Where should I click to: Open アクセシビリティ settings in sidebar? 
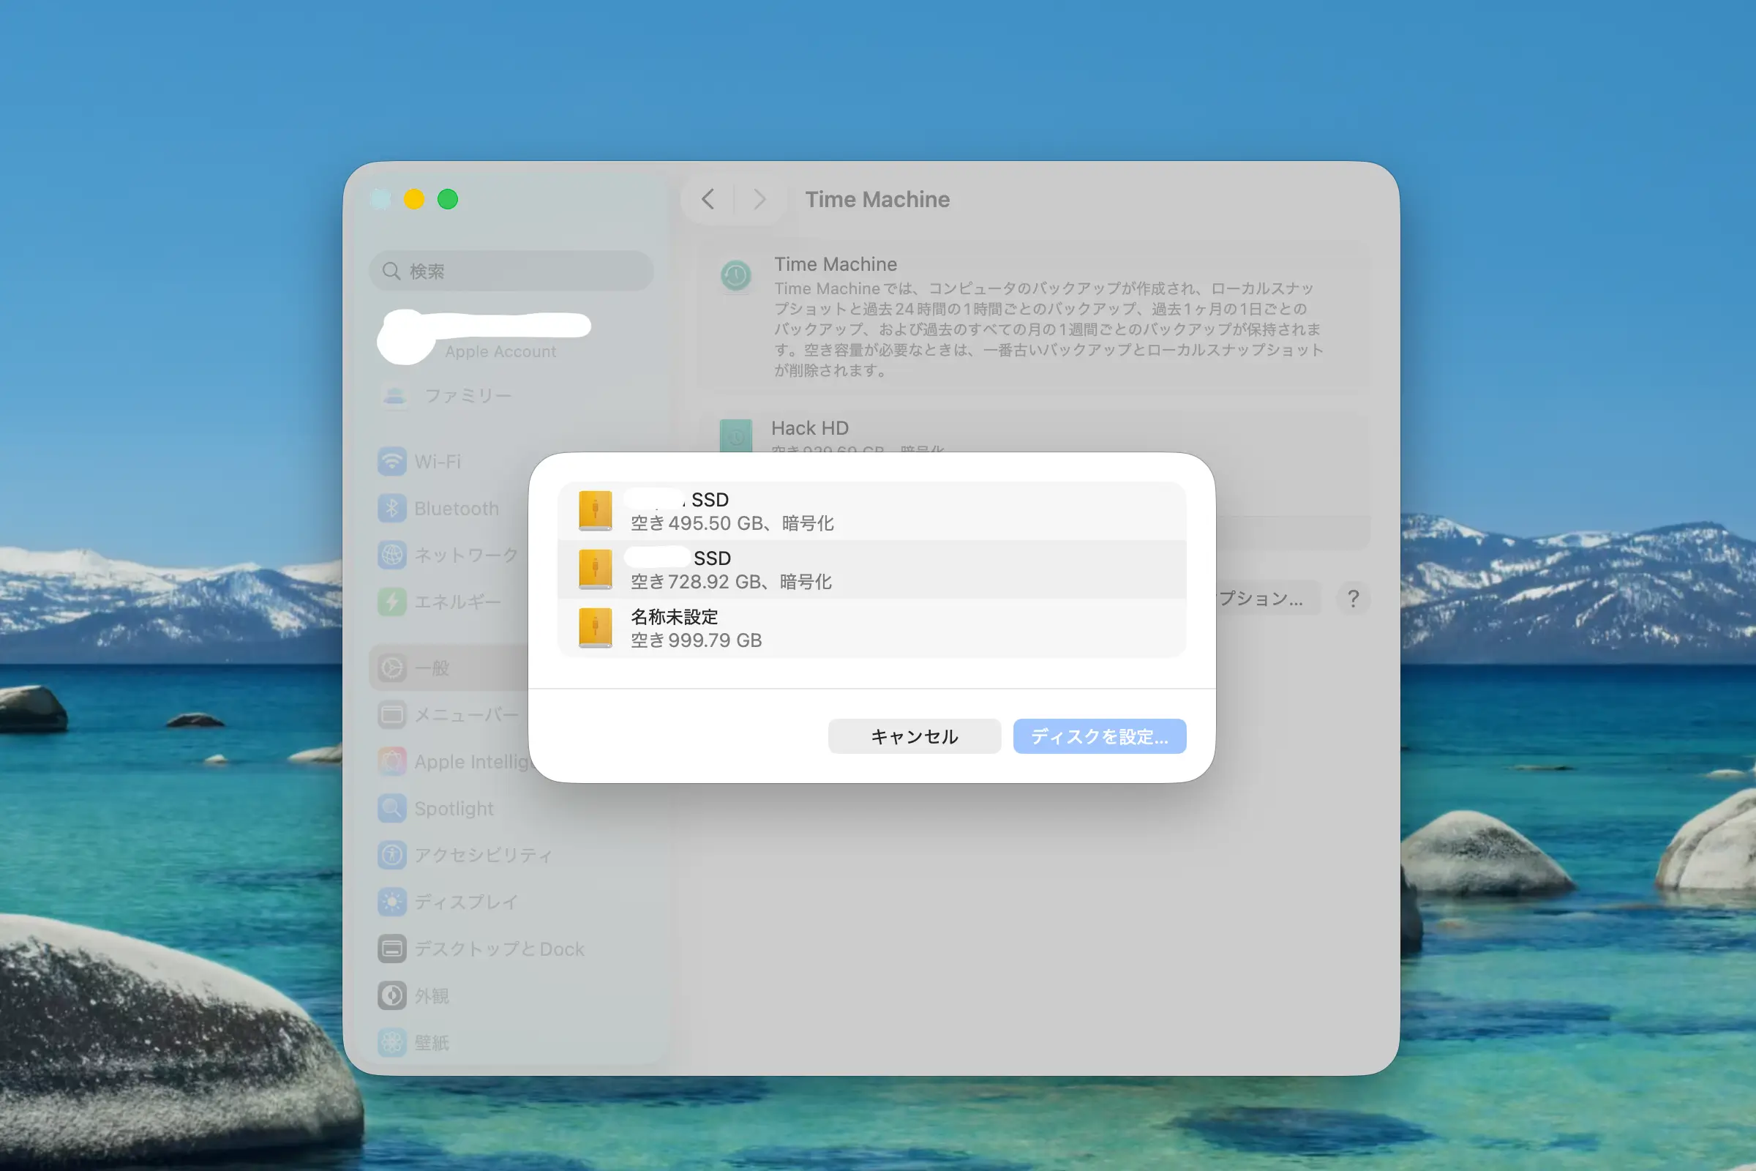click(x=482, y=855)
